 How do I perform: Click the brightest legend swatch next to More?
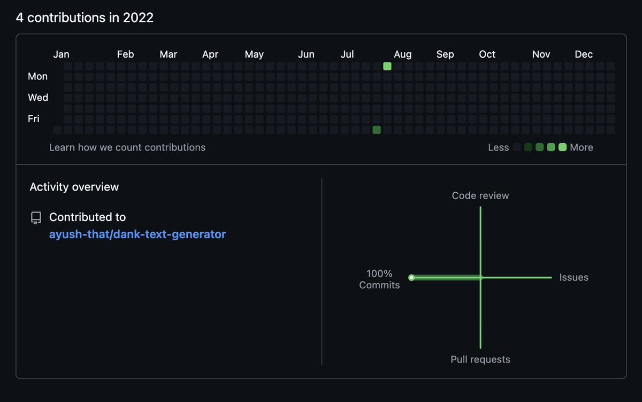point(562,147)
